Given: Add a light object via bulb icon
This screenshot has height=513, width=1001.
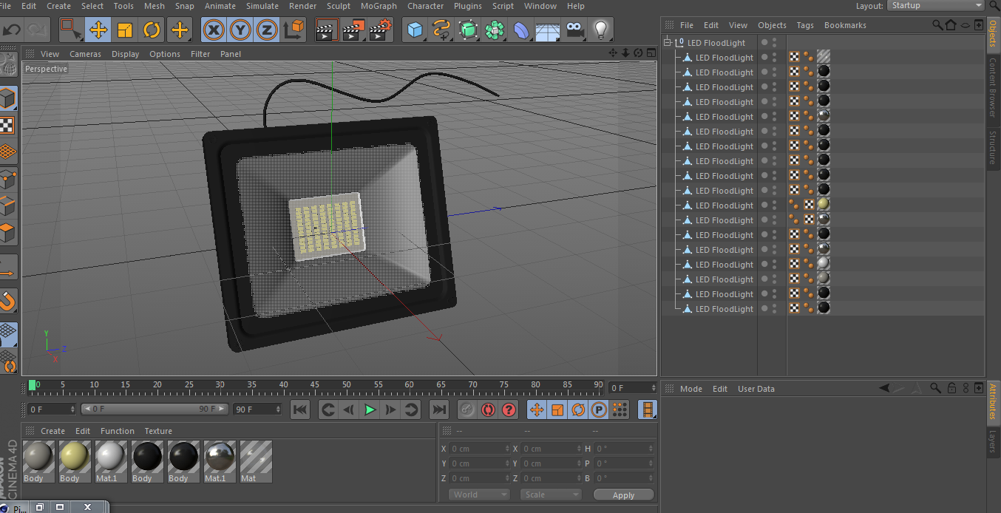Looking at the screenshot, I should (x=601, y=30).
